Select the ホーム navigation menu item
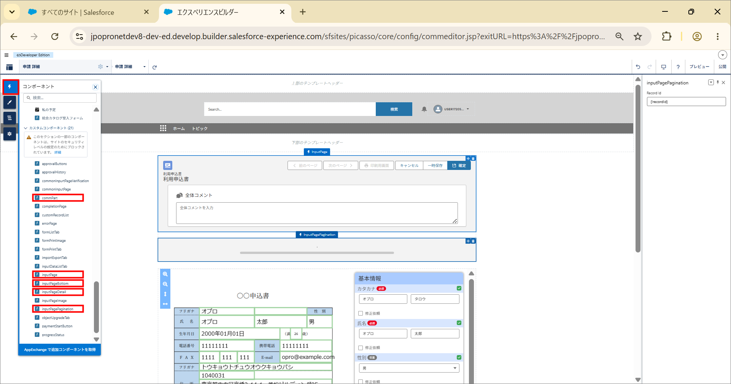731x384 pixels. (x=179, y=129)
